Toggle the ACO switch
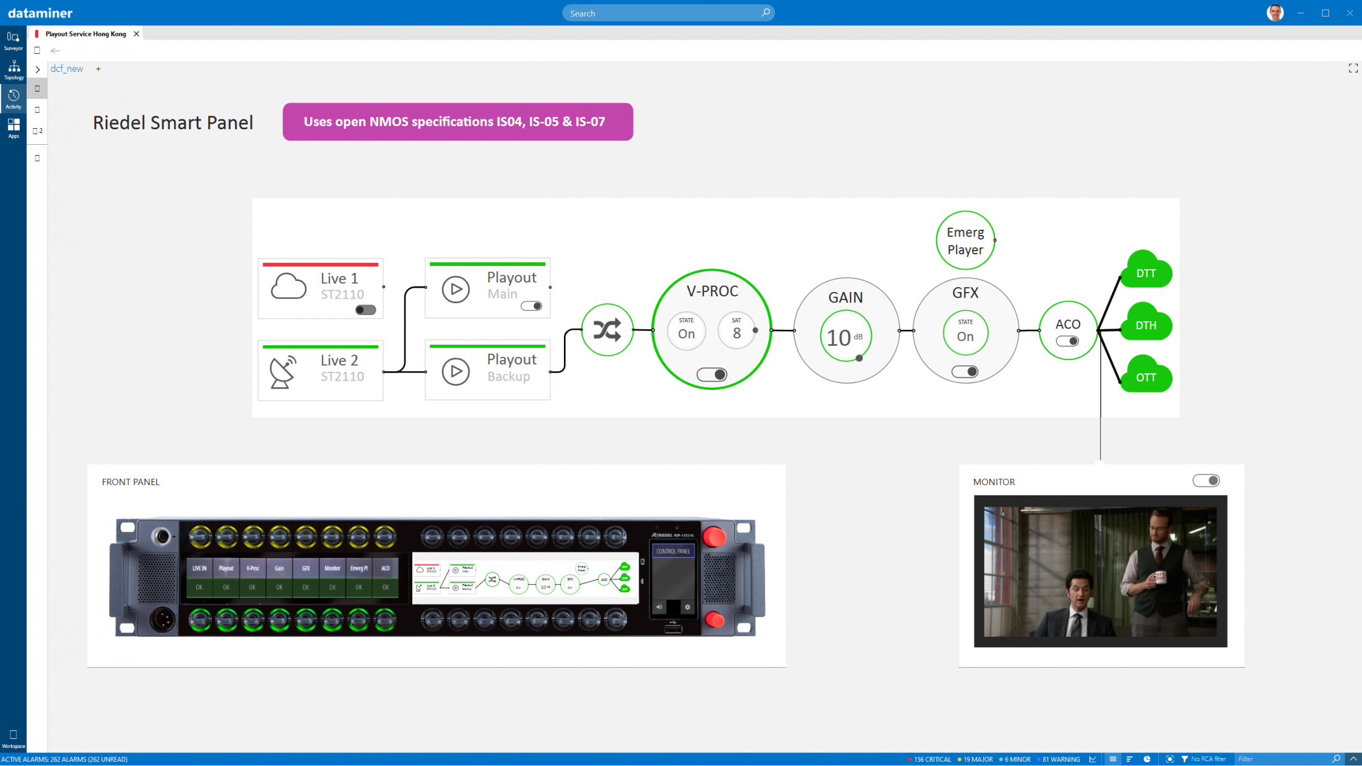Viewport: 1362px width, 766px height. tap(1067, 341)
